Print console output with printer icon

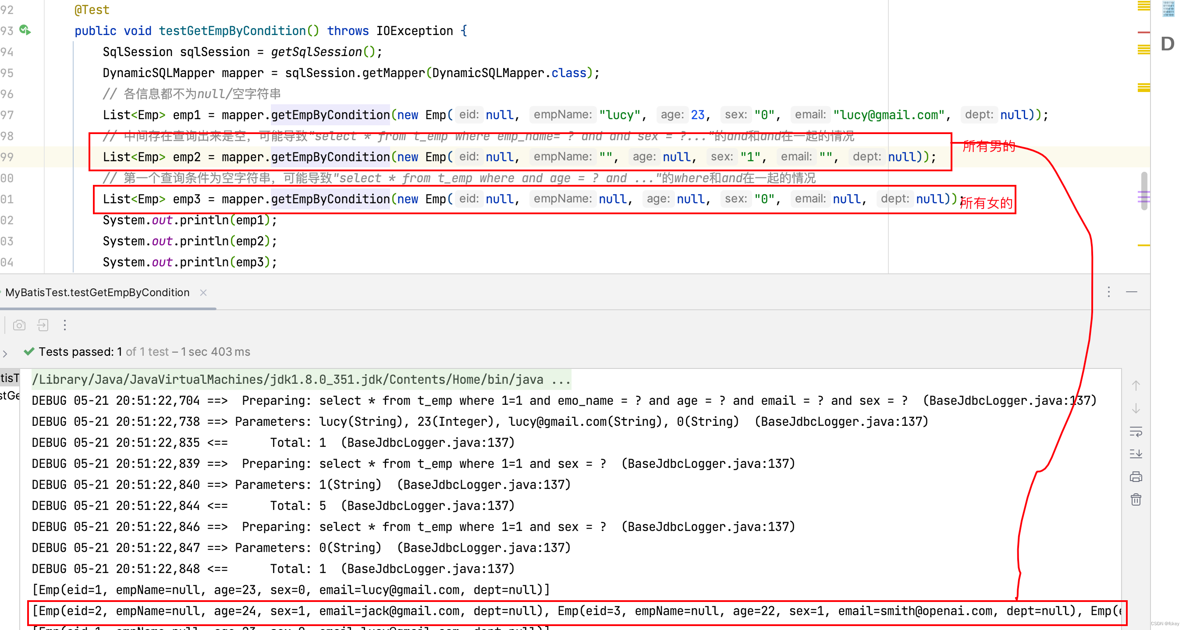pos(1136,477)
